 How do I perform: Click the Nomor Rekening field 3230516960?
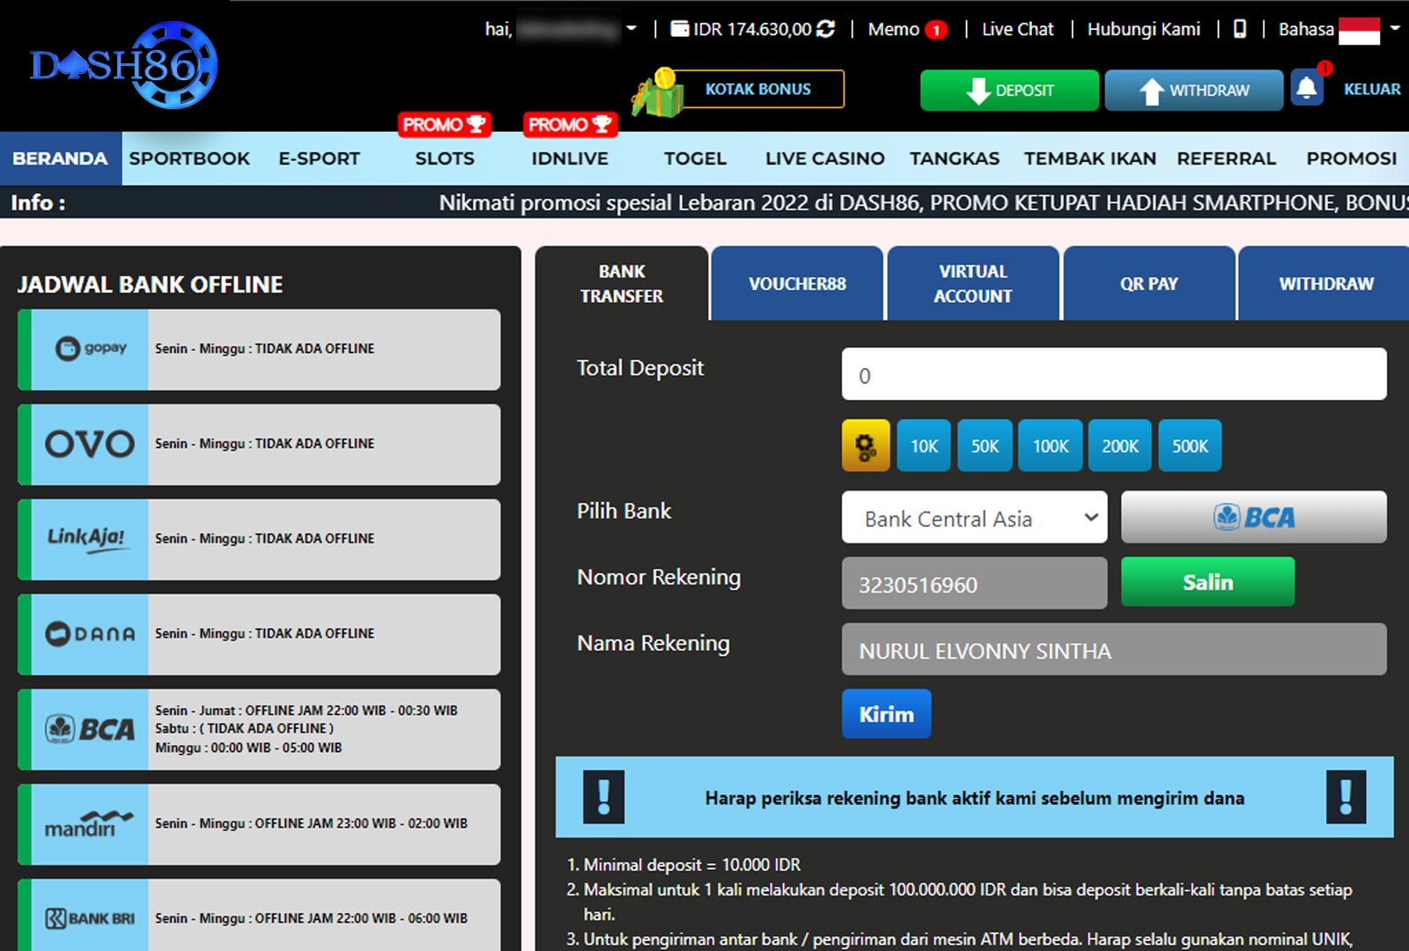(974, 583)
